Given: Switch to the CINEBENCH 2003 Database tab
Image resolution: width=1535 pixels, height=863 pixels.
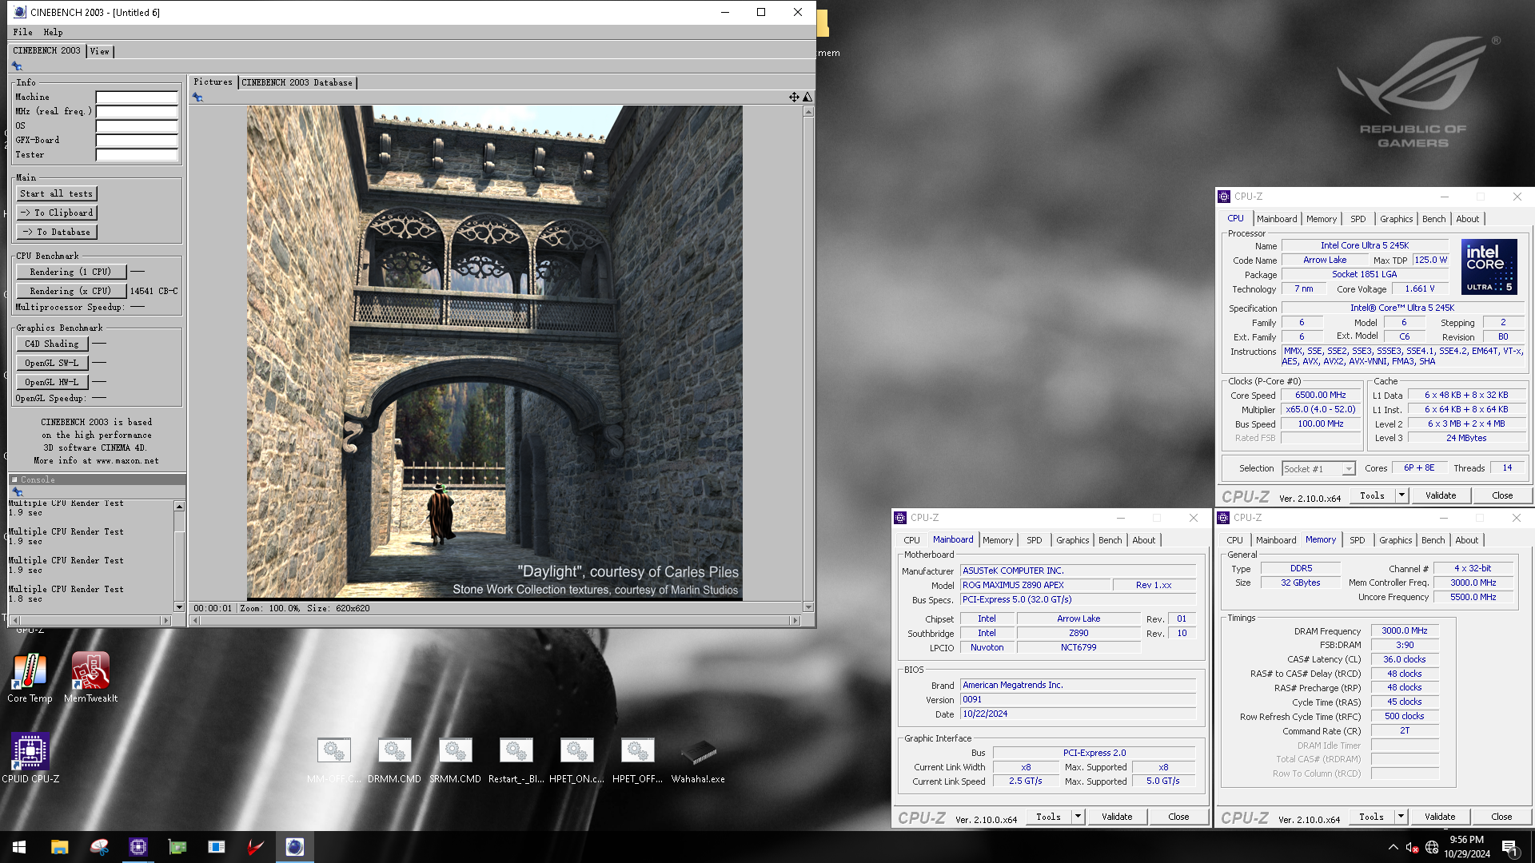Looking at the screenshot, I should (x=297, y=82).
